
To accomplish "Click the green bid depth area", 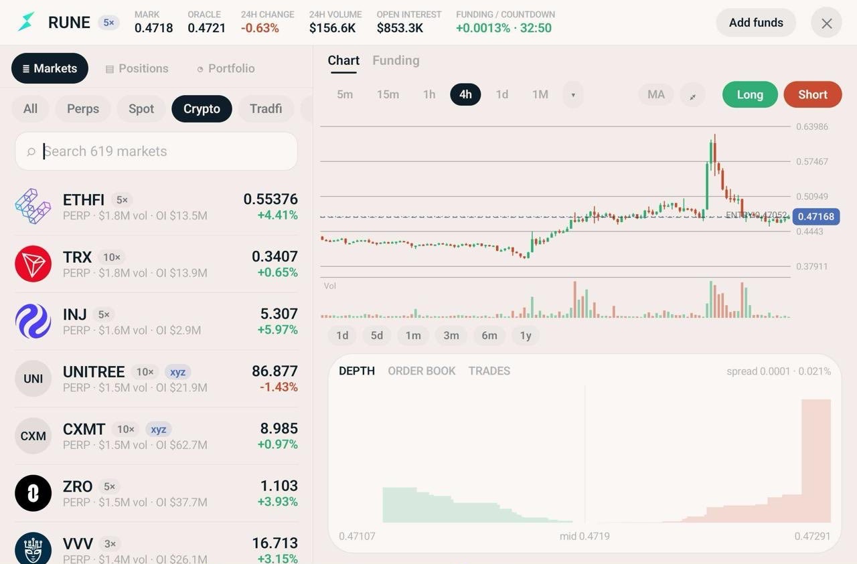I will point(477,505).
